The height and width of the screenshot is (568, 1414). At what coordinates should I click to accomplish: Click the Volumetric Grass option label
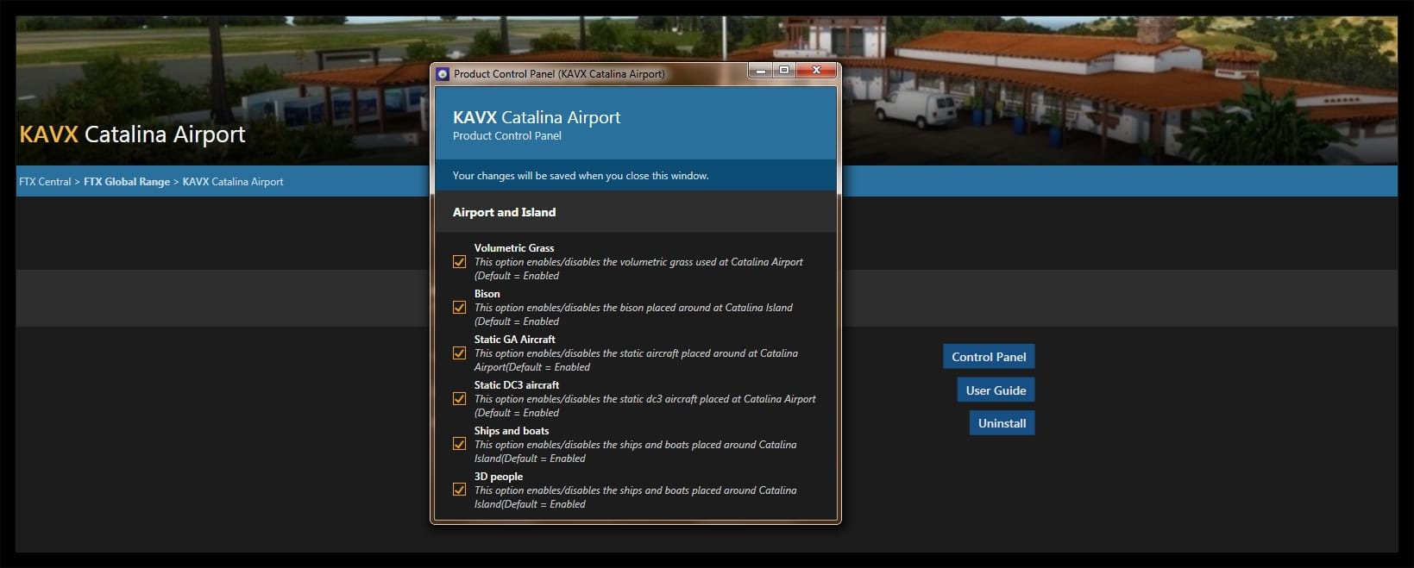(x=514, y=248)
